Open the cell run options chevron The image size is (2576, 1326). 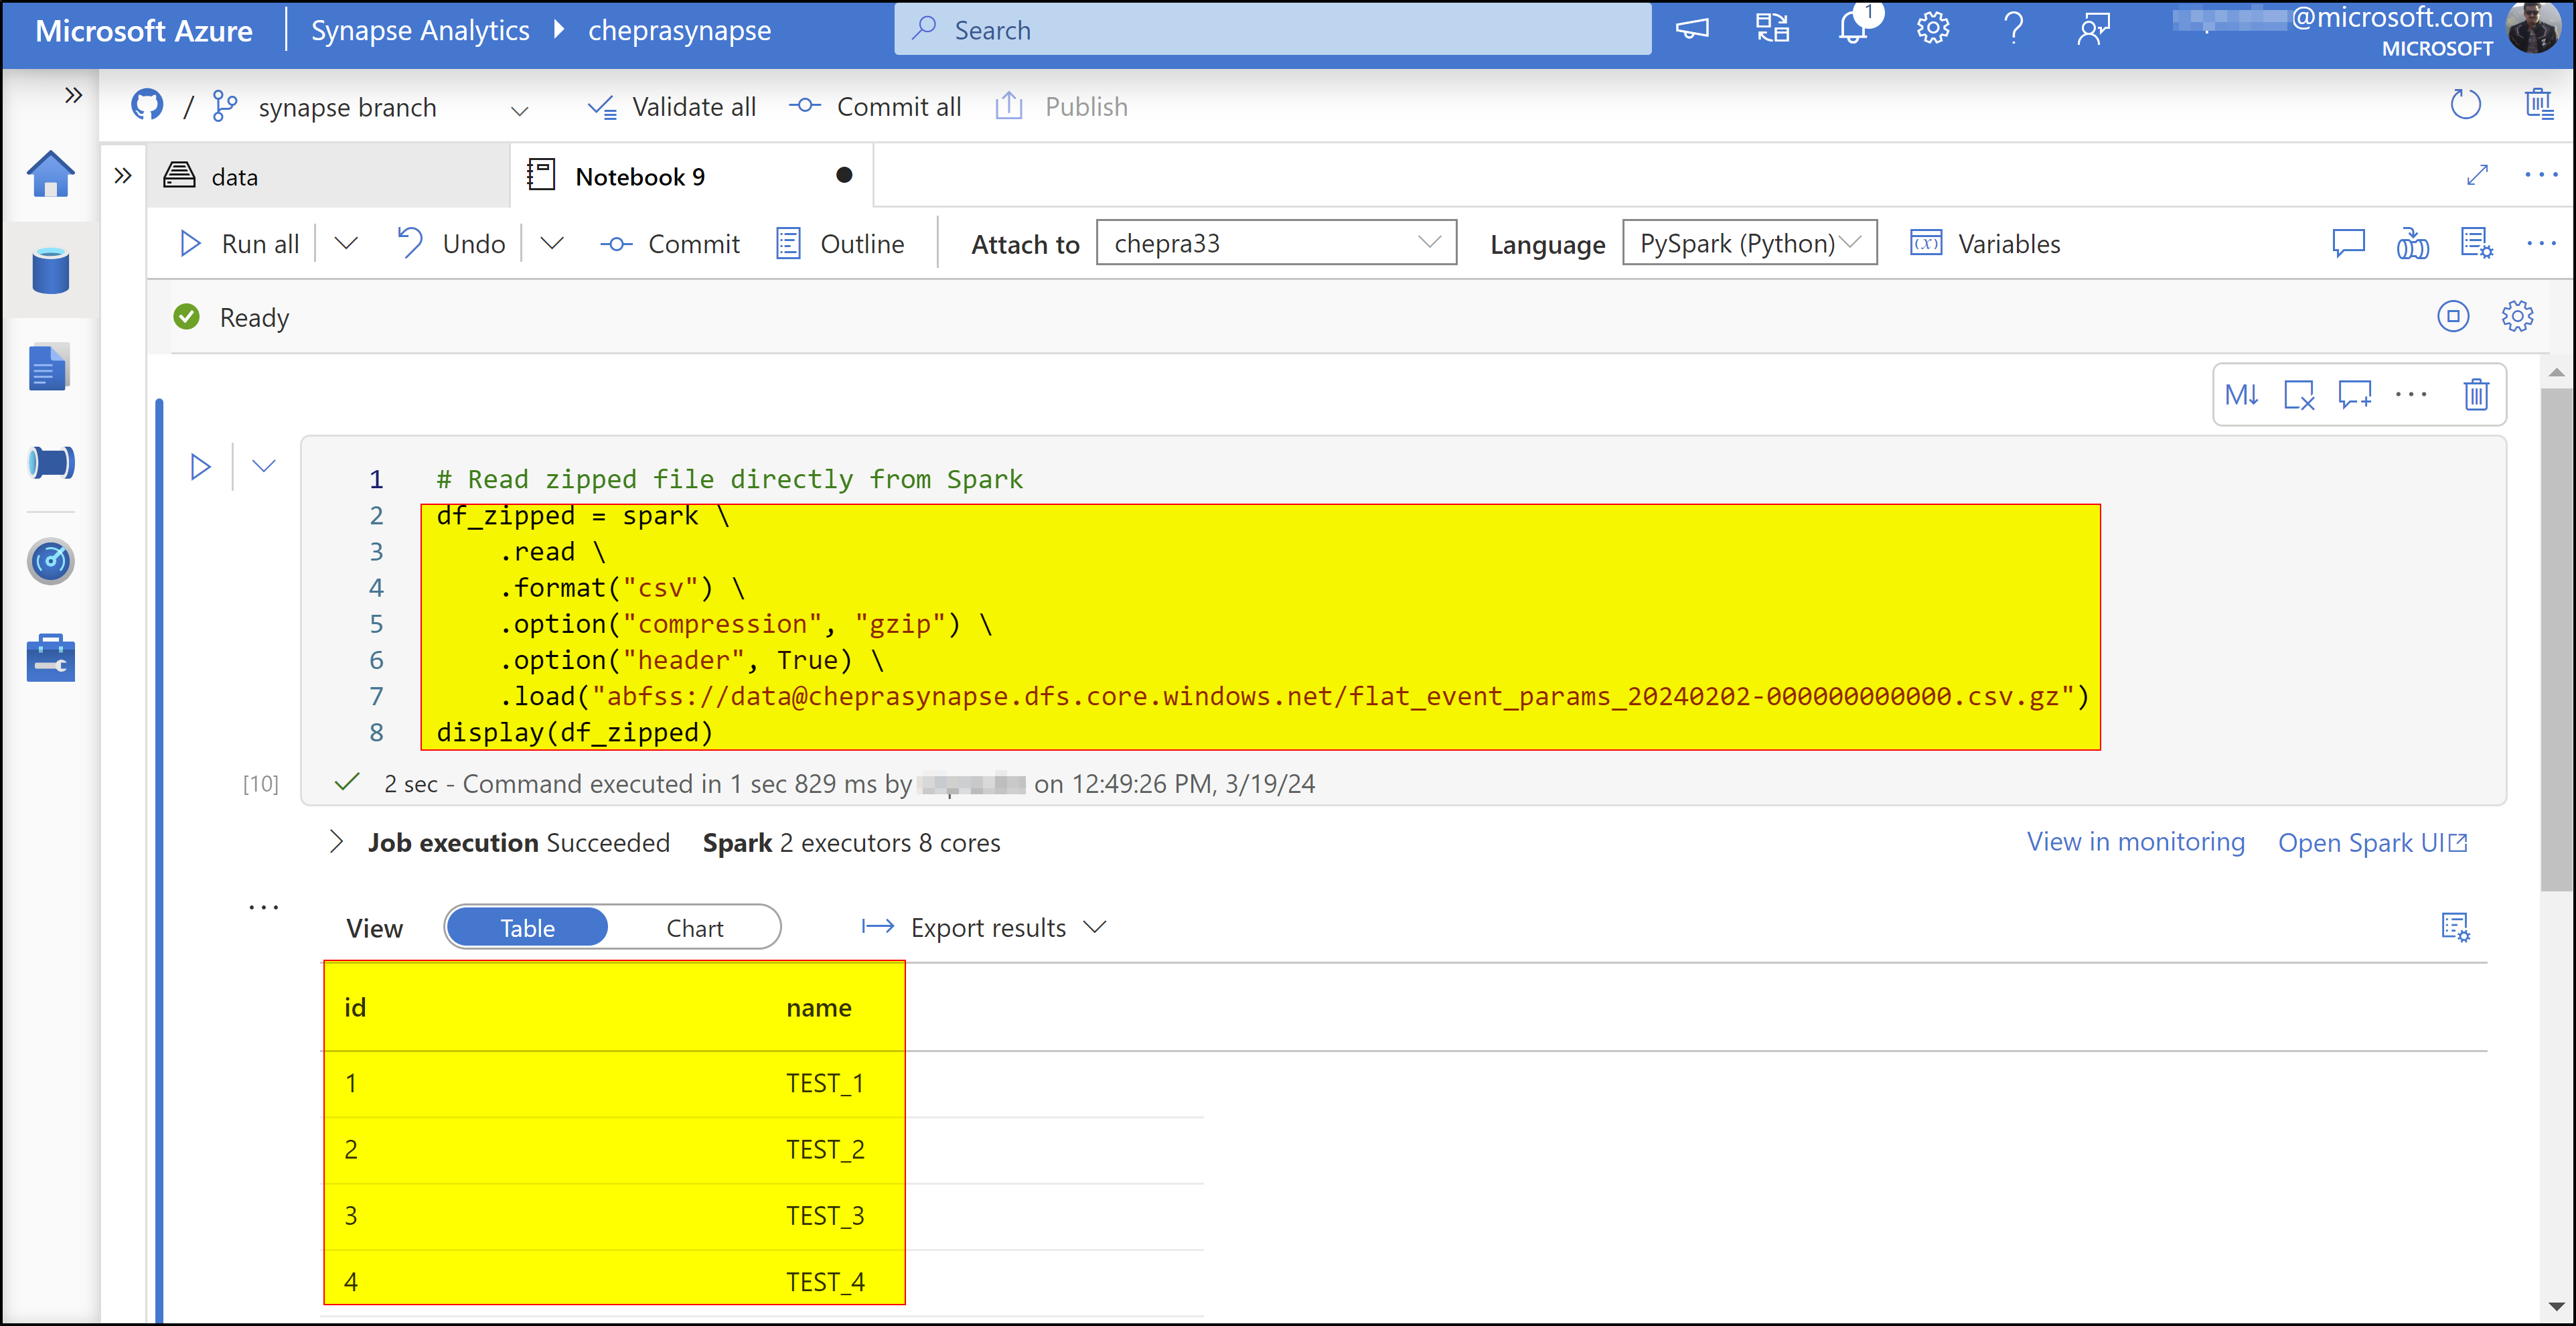click(263, 466)
